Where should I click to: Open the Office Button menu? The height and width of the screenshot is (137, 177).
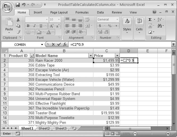[7, 7]
